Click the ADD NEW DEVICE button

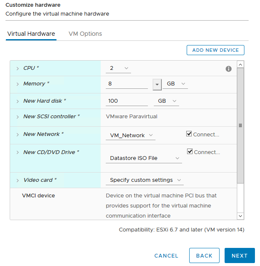(x=215, y=50)
